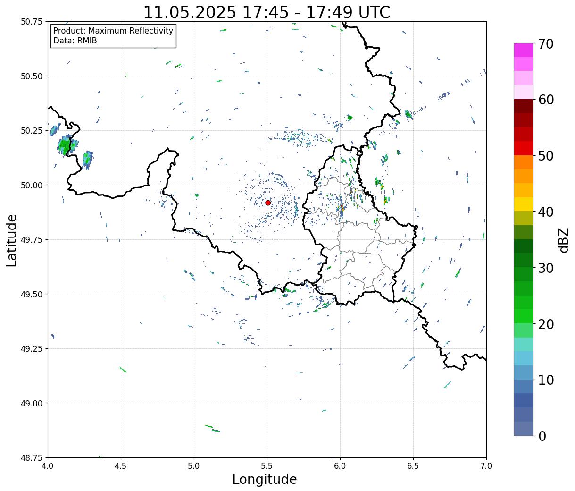Pick the yellow colorbar segment above 40

(524, 204)
